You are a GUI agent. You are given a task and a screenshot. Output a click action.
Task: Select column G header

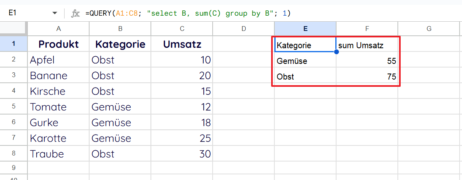(x=429, y=29)
